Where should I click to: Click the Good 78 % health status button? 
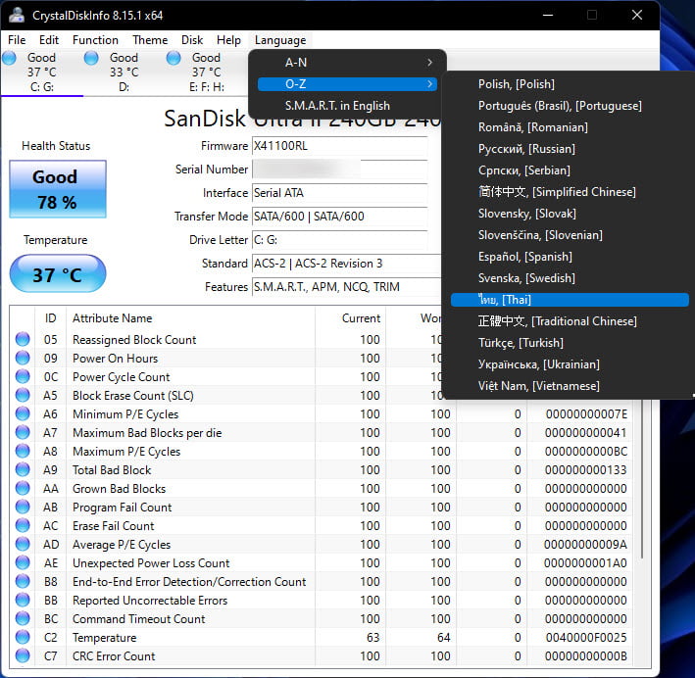(58, 189)
